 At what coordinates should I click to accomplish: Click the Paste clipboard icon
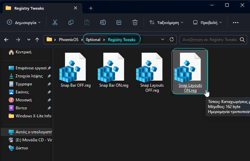(87, 22)
